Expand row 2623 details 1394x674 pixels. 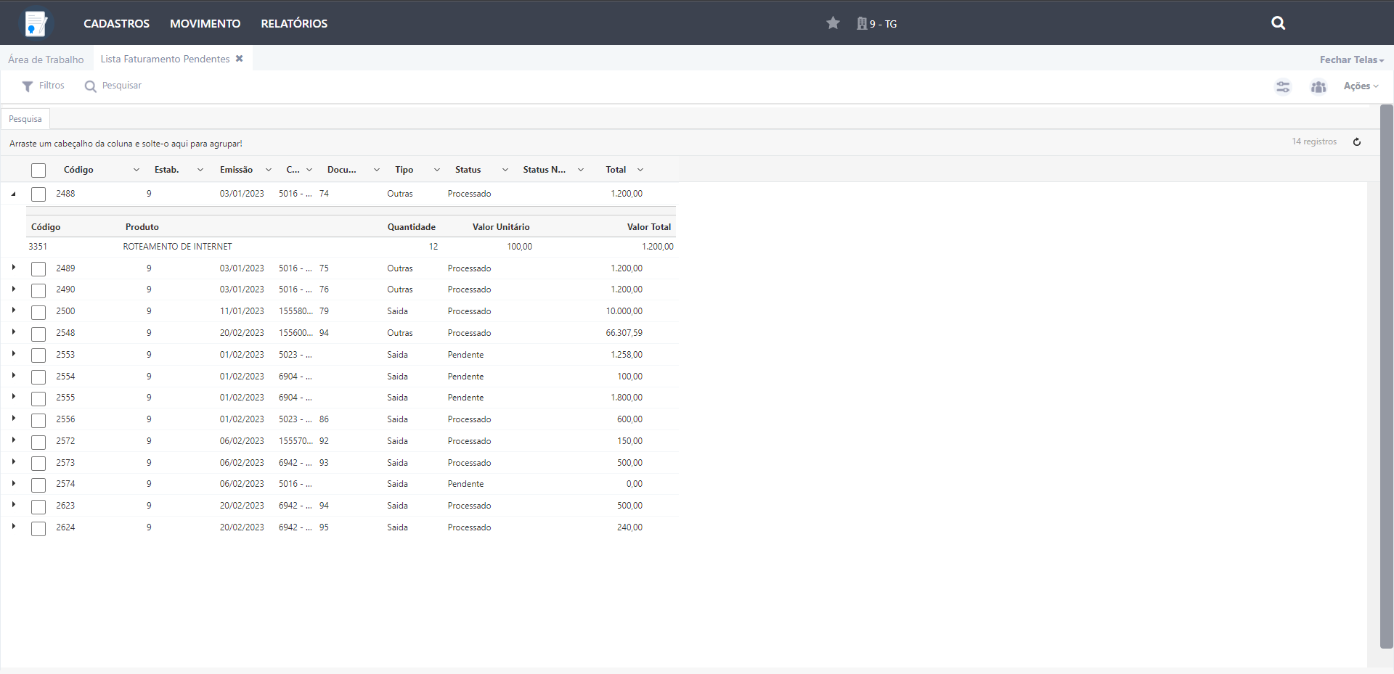click(x=13, y=505)
